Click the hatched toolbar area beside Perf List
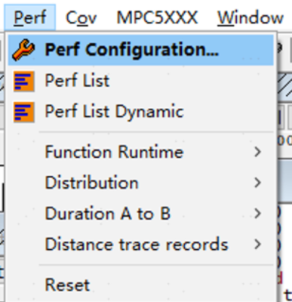The width and height of the screenshot is (292, 302). (x=284, y=85)
